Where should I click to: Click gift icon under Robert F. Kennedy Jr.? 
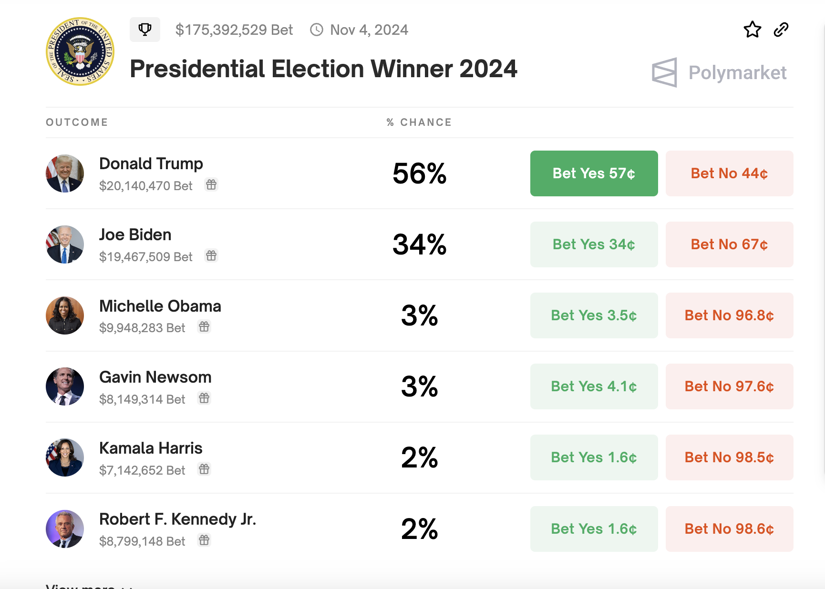(x=204, y=540)
